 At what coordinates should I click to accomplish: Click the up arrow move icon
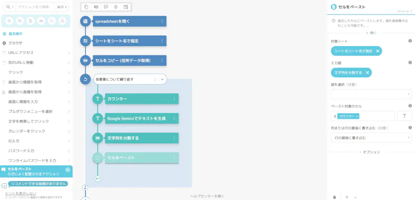[347, 197]
